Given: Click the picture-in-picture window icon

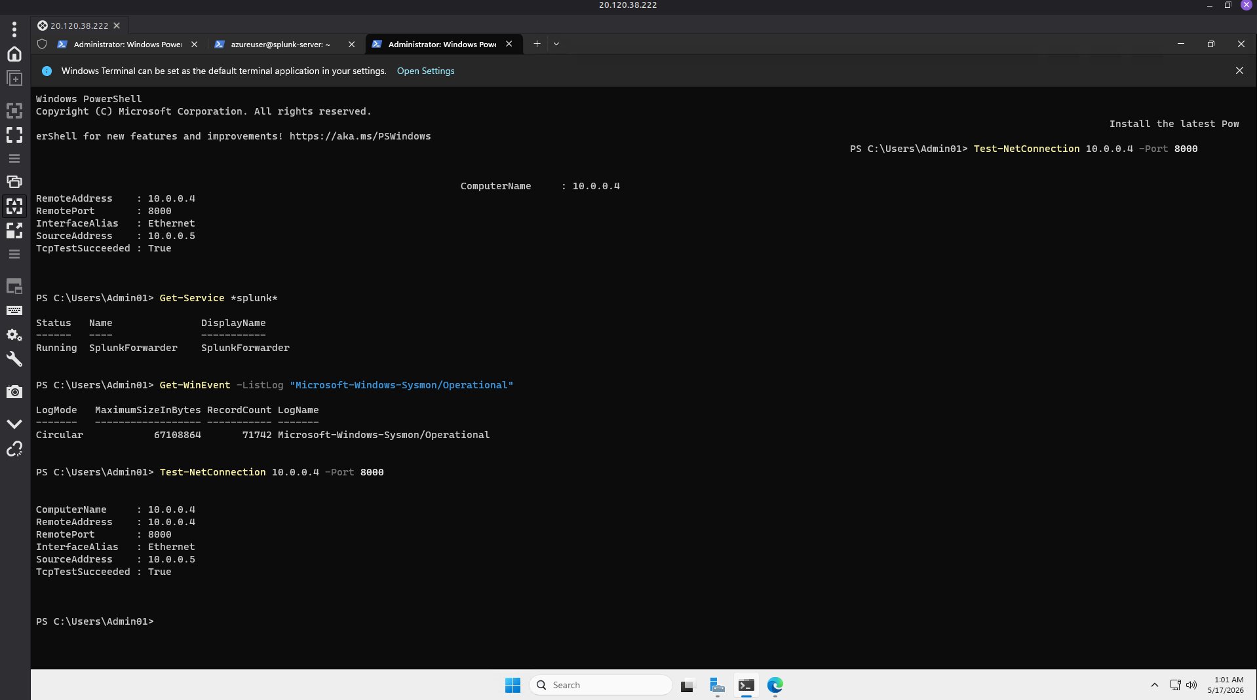Looking at the screenshot, I should click(x=14, y=286).
